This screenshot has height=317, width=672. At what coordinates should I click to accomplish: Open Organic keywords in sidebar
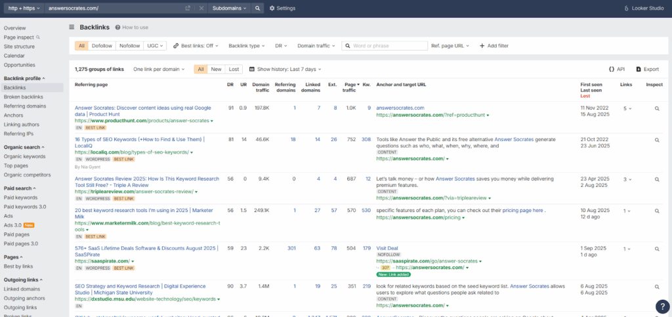click(x=24, y=156)
